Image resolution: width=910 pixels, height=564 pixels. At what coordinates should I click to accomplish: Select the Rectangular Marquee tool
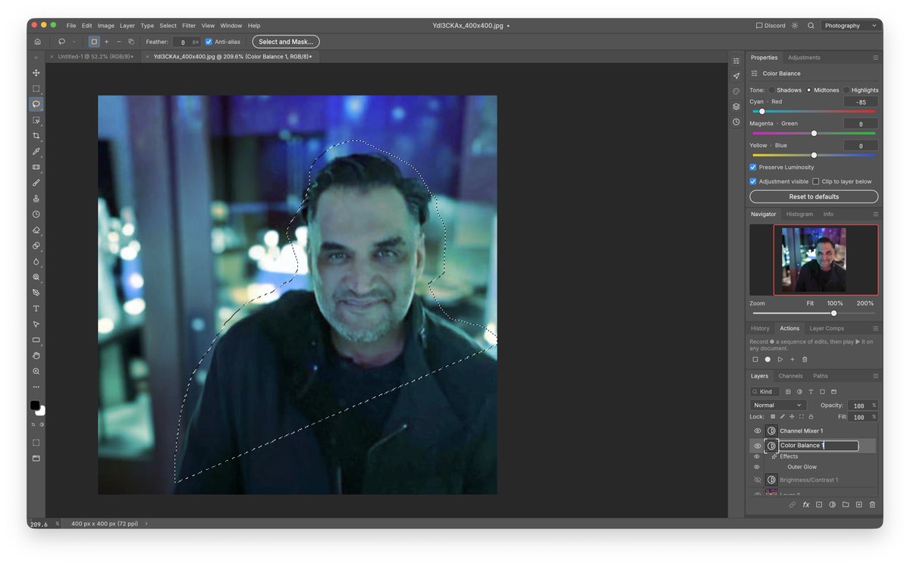[36, 89]
